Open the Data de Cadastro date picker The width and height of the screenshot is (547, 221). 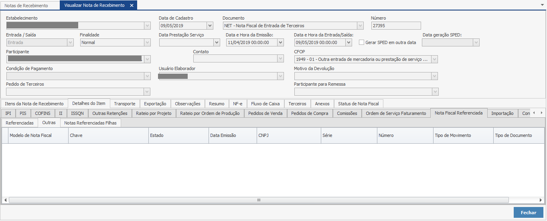tap(210, 26)
